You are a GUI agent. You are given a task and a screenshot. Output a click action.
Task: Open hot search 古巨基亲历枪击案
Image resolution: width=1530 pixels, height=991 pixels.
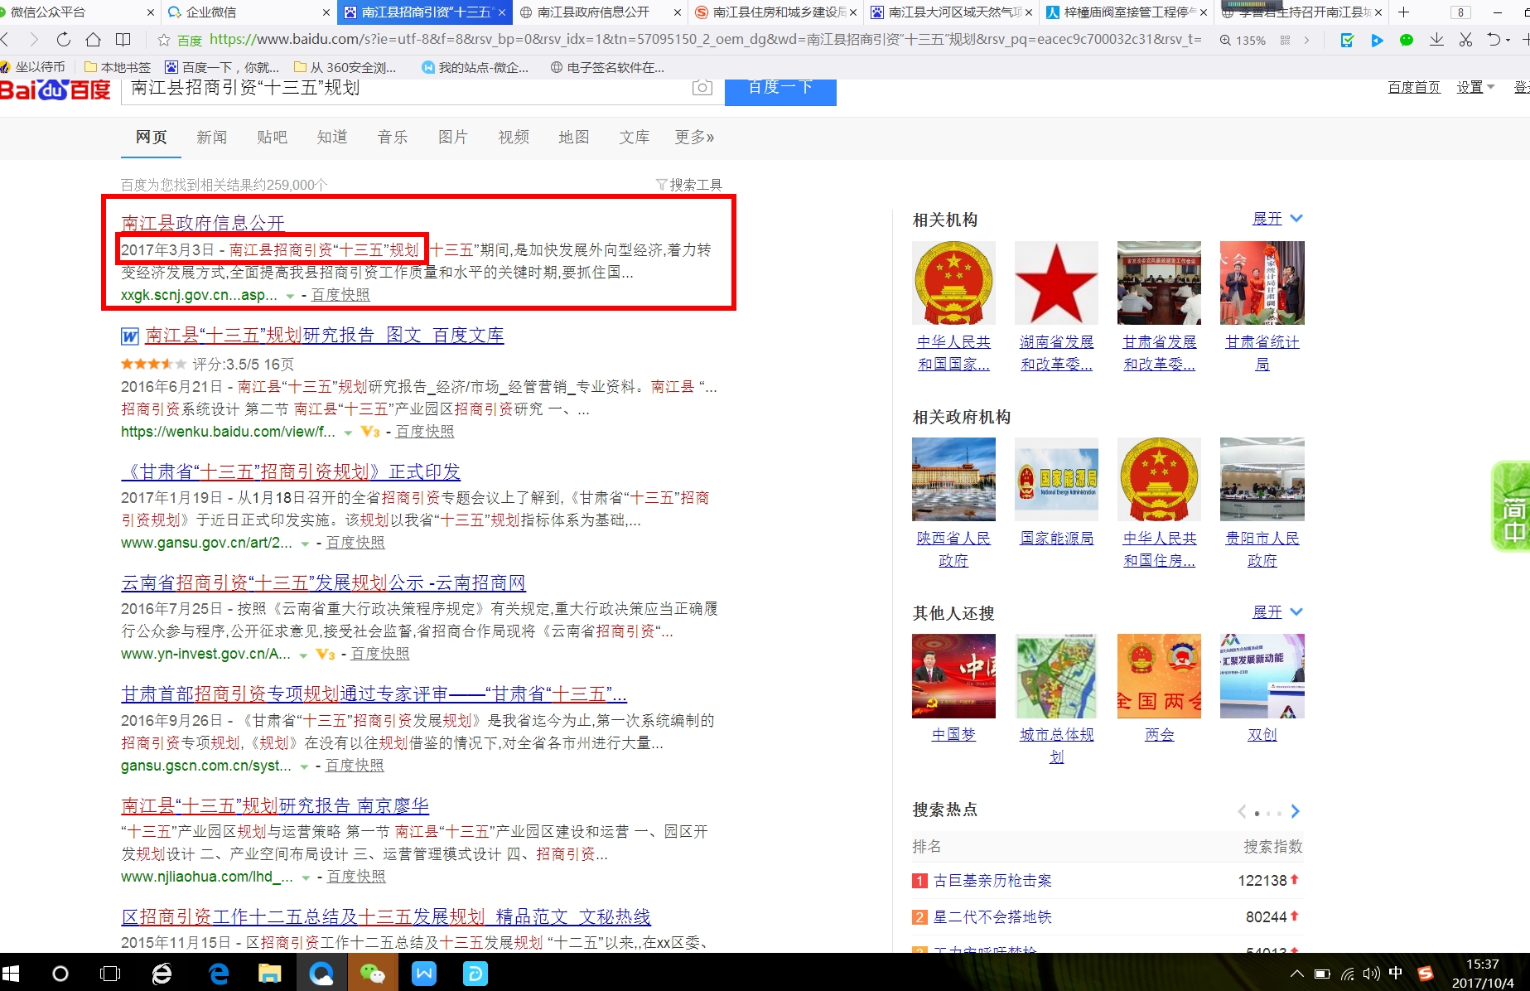pyautogui.click(x=992, y=881)
